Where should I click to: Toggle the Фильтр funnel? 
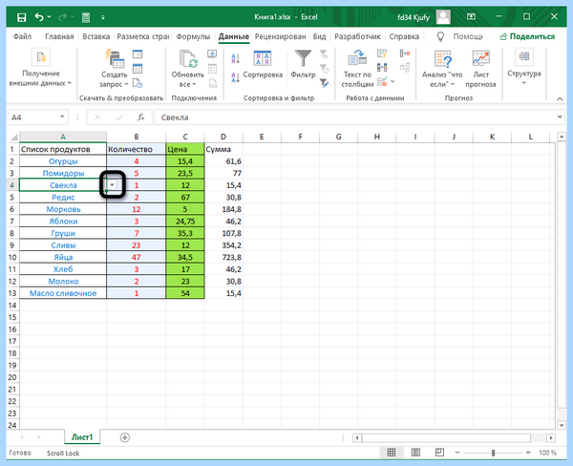coord(303,65)
